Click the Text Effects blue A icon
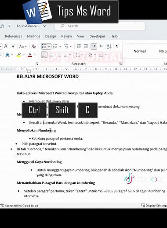The height and width of the screenshot is (228, 167). point(7,55)
